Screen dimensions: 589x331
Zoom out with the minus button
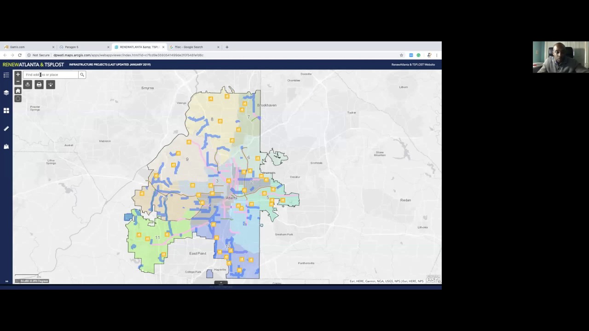[x=18, y=81]
